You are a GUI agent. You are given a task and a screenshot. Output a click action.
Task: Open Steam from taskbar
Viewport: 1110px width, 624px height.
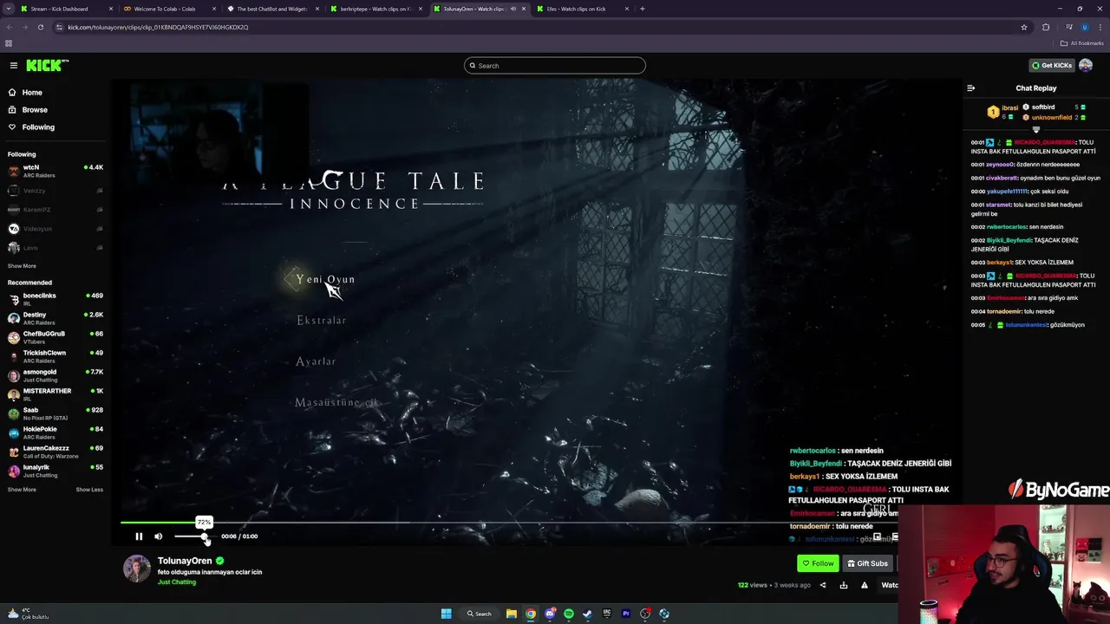coord(587,614)
